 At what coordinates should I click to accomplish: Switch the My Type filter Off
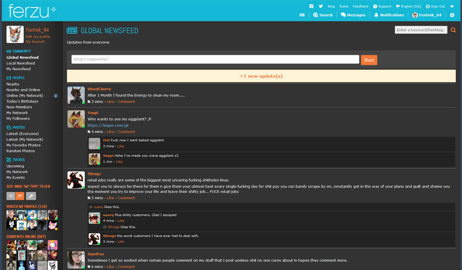click(x=20, y=196)
